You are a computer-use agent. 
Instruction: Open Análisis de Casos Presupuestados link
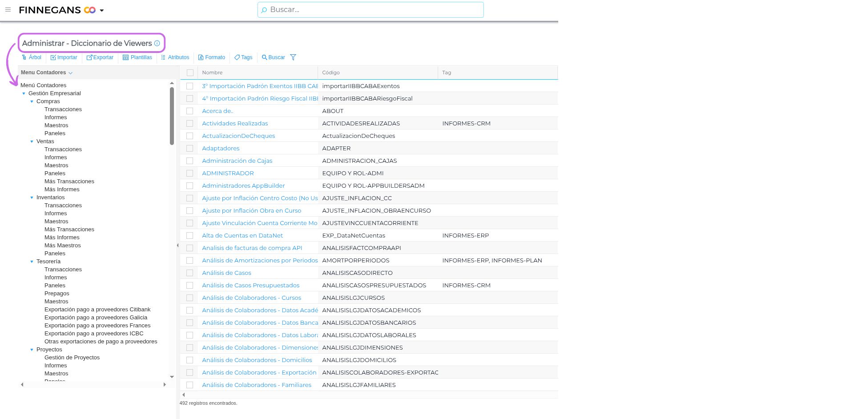coord(250,285)
